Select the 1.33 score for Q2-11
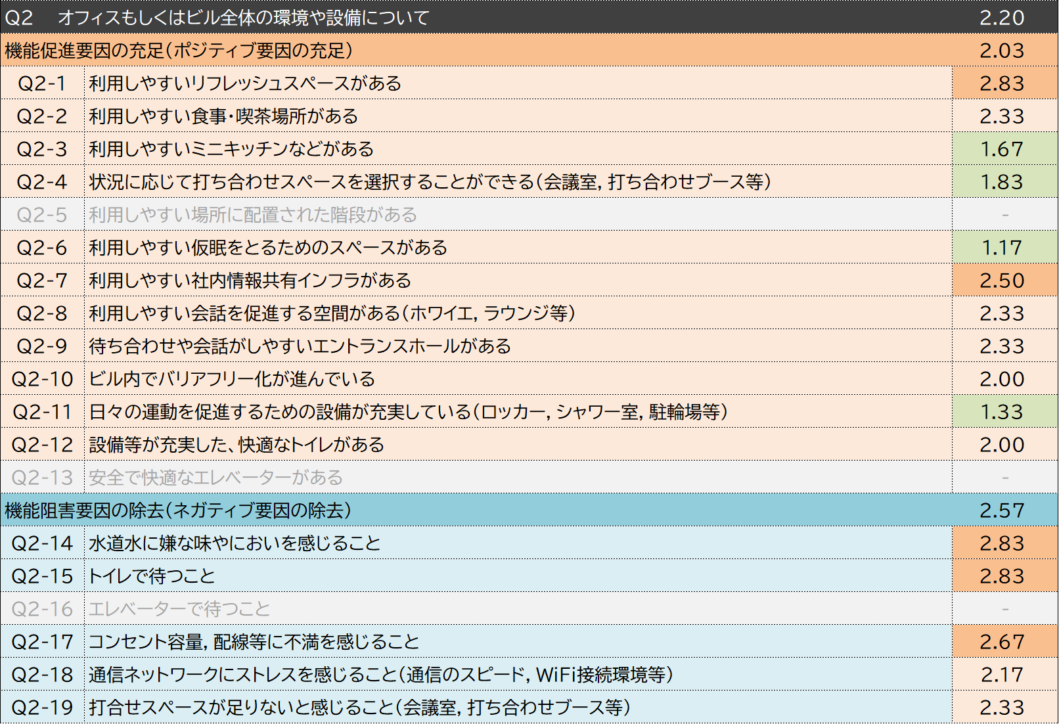1059x724 pixels. point(1002,412)
